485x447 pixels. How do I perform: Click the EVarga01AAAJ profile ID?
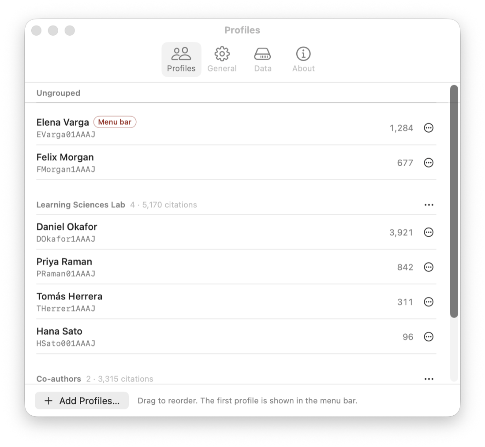66,134
